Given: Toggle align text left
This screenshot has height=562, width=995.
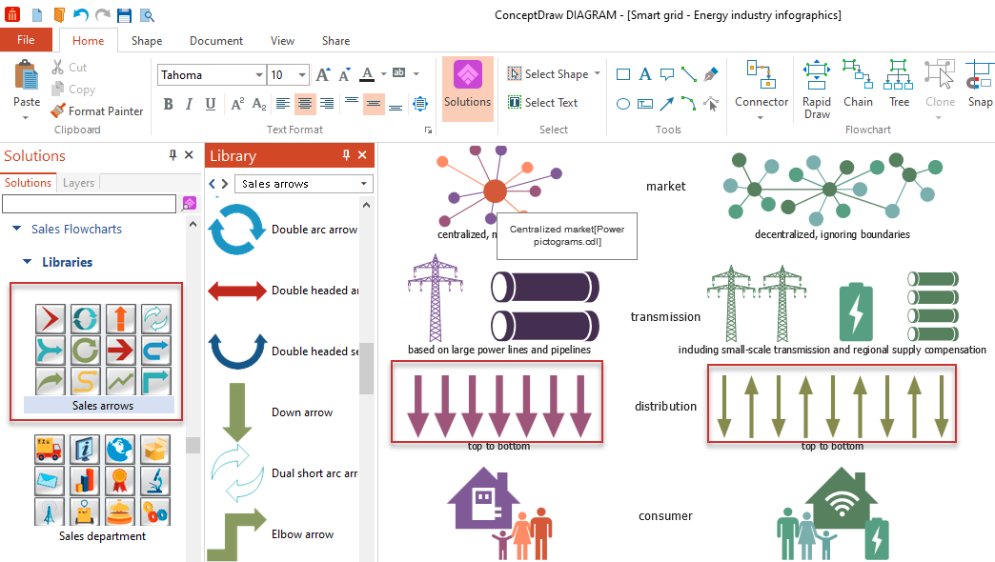Looking at the screenshot, I should pos(283,104).
